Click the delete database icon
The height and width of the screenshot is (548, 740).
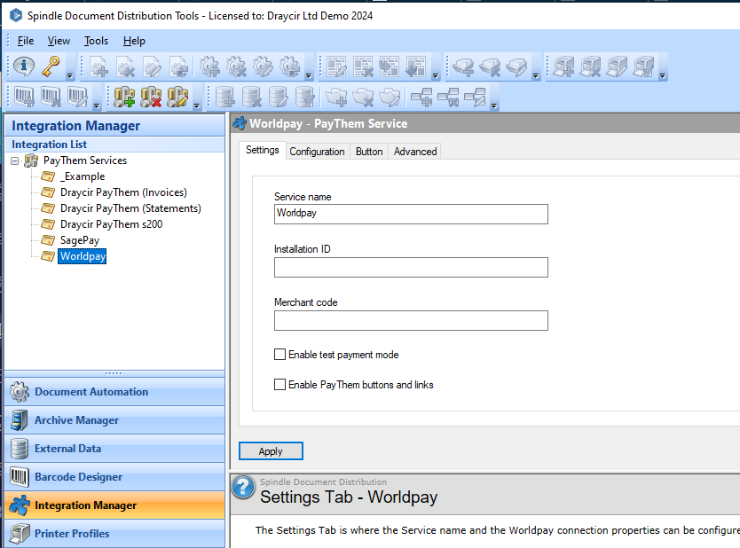tap(251, 97)
